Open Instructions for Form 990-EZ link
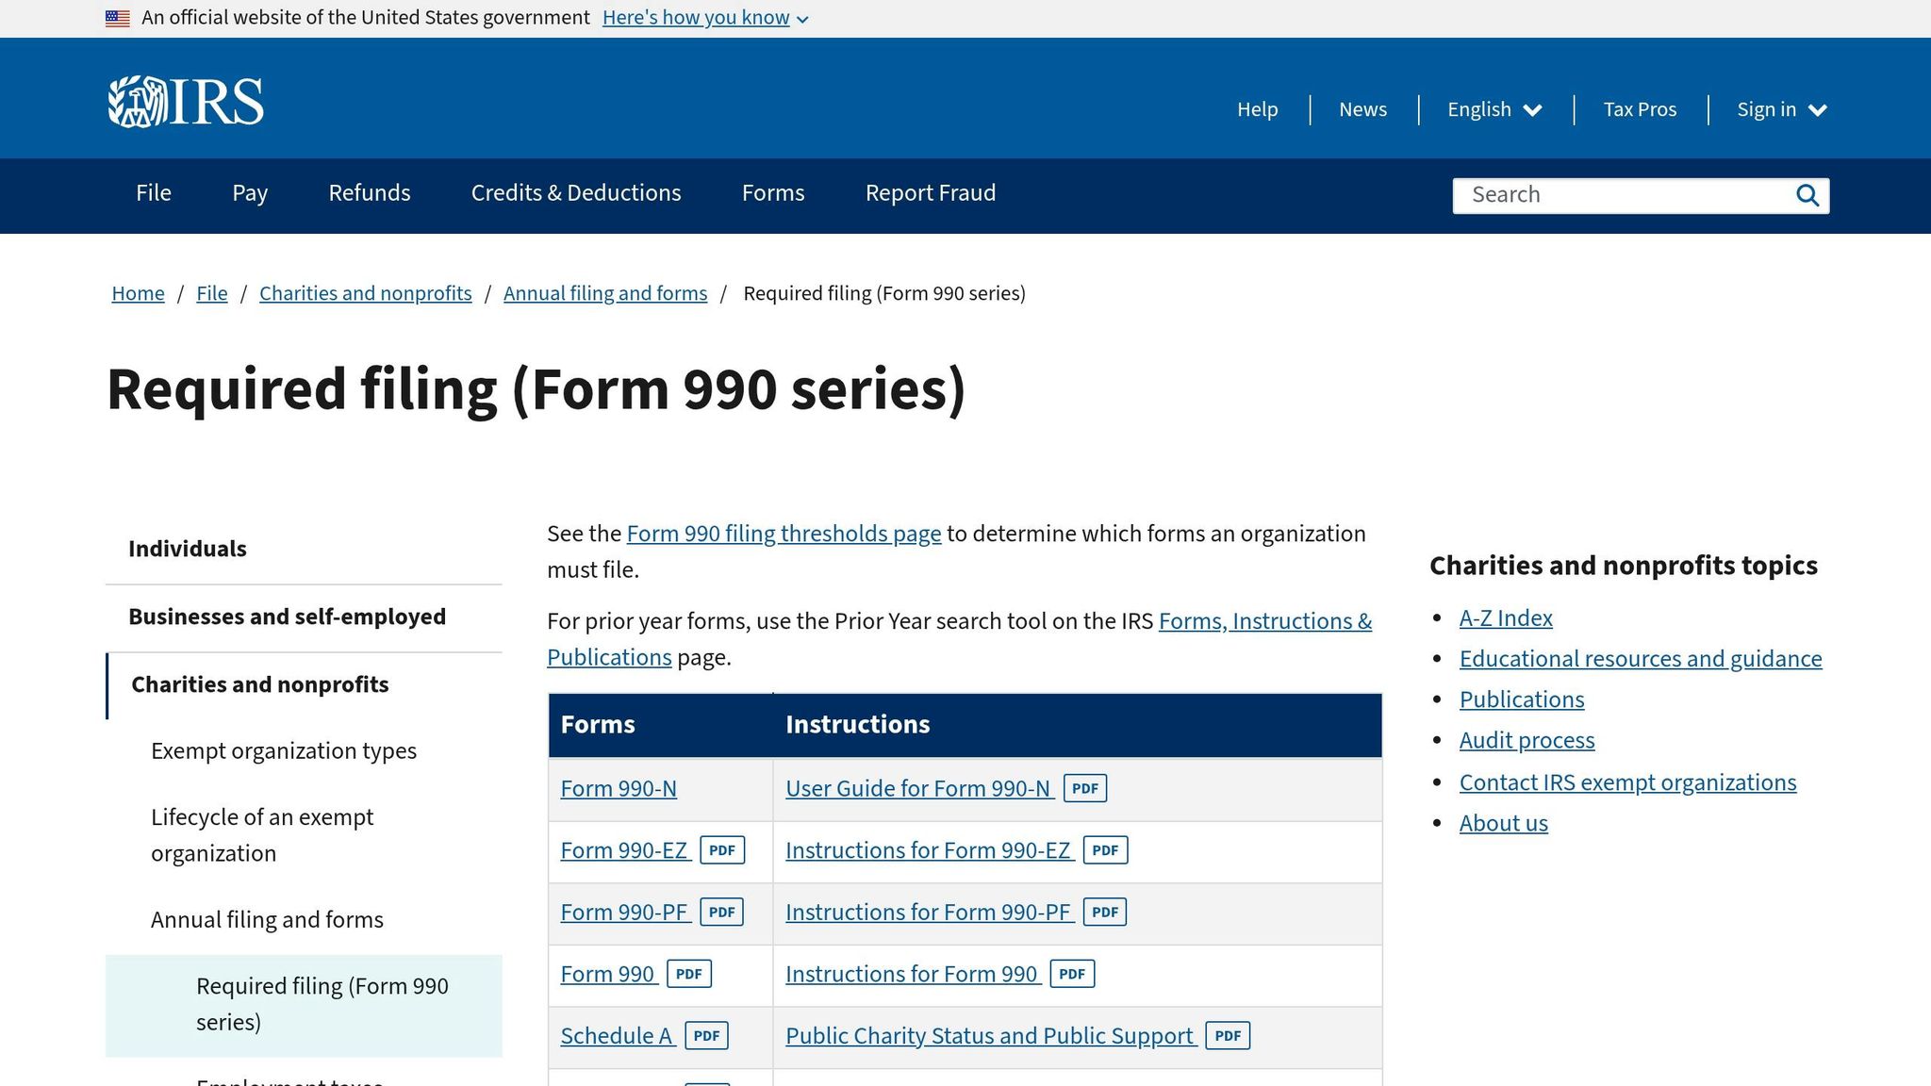The height and width of the screenshot is (1086, 1931). [x=928, y=850]
